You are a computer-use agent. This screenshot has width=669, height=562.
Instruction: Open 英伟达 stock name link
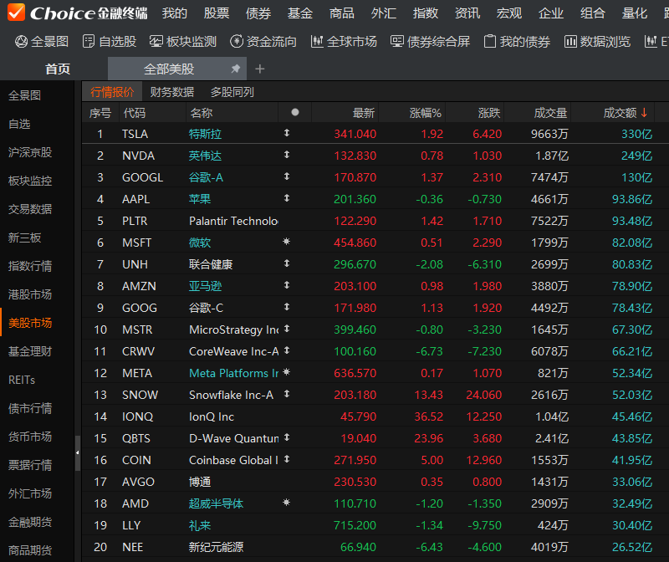pyautogui.click(x=205, y=156)
